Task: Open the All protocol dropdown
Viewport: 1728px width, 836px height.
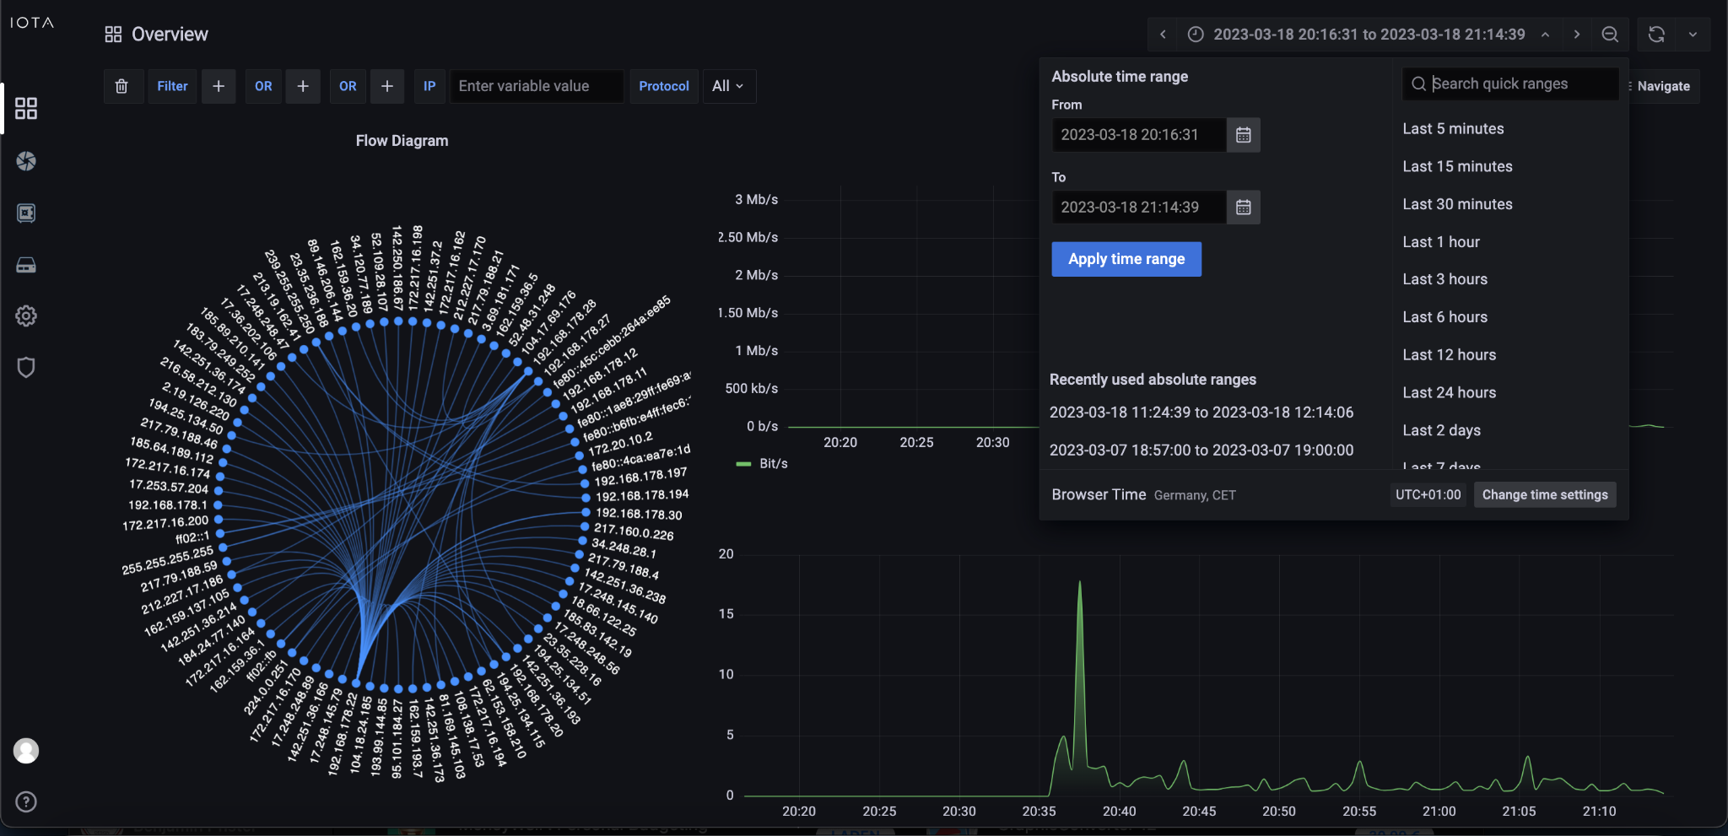Action: click(727, 85)
